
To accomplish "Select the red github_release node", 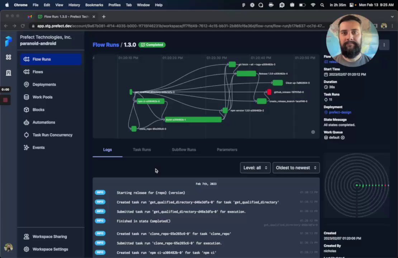I will coord(269,92).
